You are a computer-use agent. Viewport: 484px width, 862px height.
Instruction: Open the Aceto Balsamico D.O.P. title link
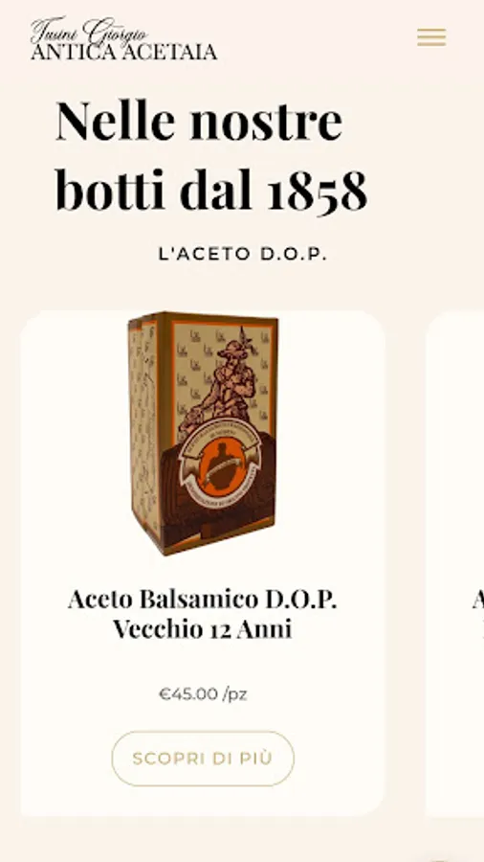pyautogui.click(x=203, y=599)
